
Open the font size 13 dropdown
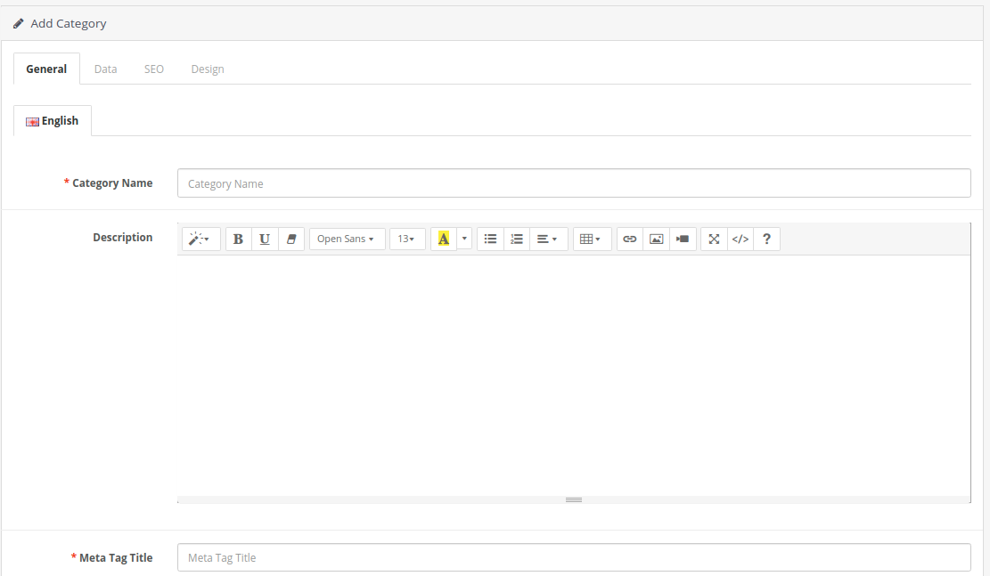click(x=407, y=239)
